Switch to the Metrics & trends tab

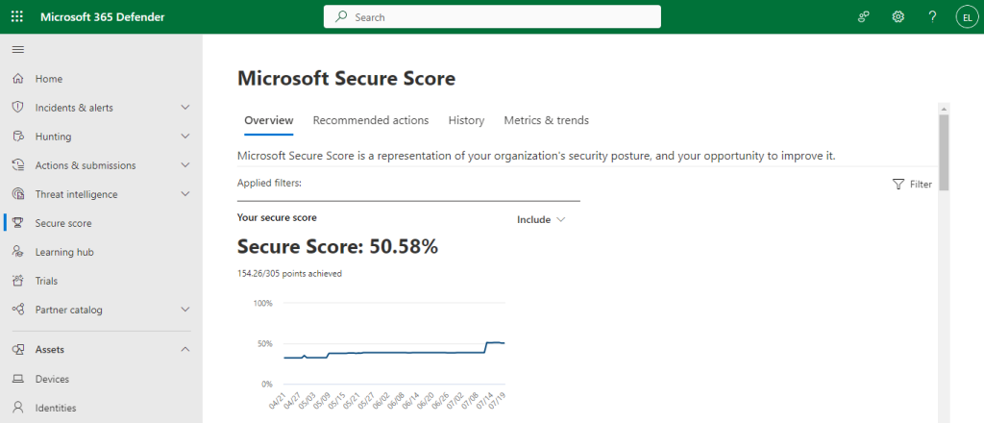pos(547,120)
